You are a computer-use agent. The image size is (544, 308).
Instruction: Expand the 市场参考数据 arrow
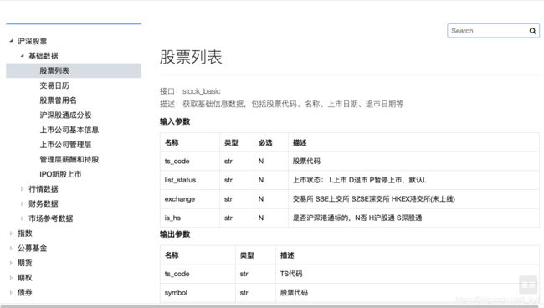pos(23,218)
